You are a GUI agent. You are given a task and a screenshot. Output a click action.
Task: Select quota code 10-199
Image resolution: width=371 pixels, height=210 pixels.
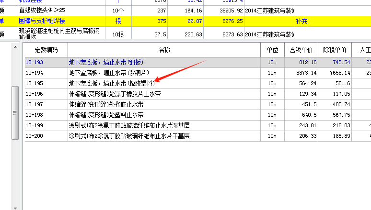[35, 125]
